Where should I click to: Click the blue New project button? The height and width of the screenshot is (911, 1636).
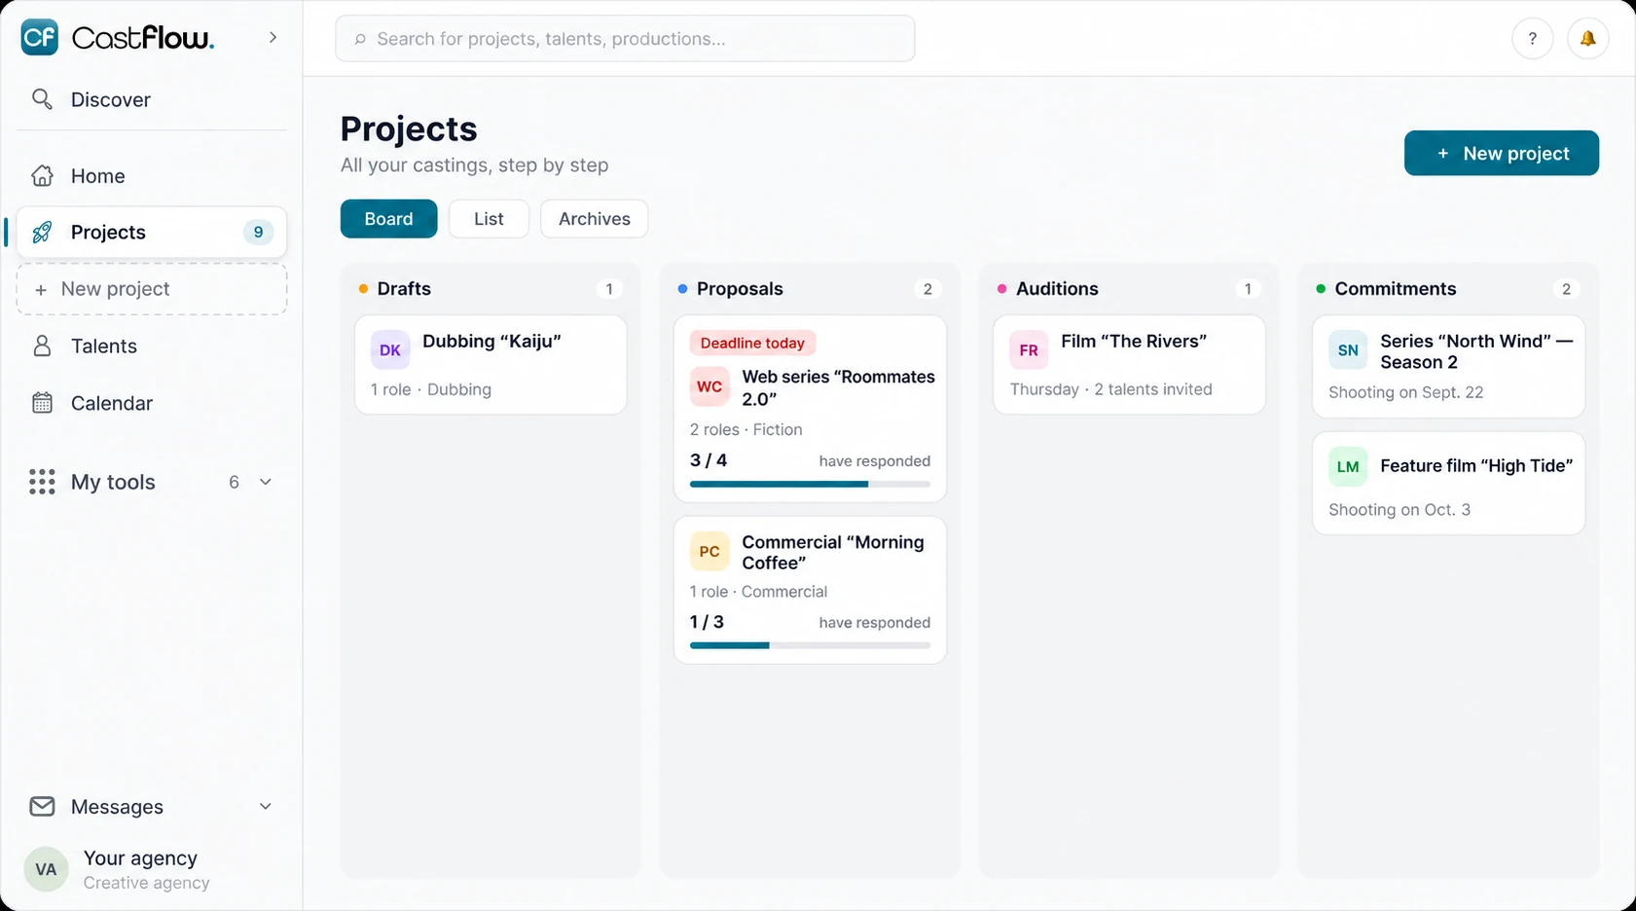click(x=1502, y=153)
